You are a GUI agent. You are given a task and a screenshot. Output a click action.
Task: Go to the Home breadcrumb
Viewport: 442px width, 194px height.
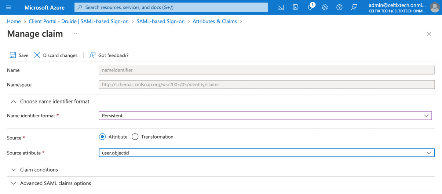14,22
